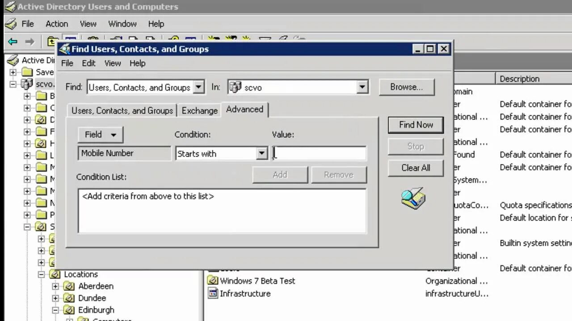Expand the Aberdeen tree node
The width and height of the screenshot is (572, 321).
pos(55,286)
